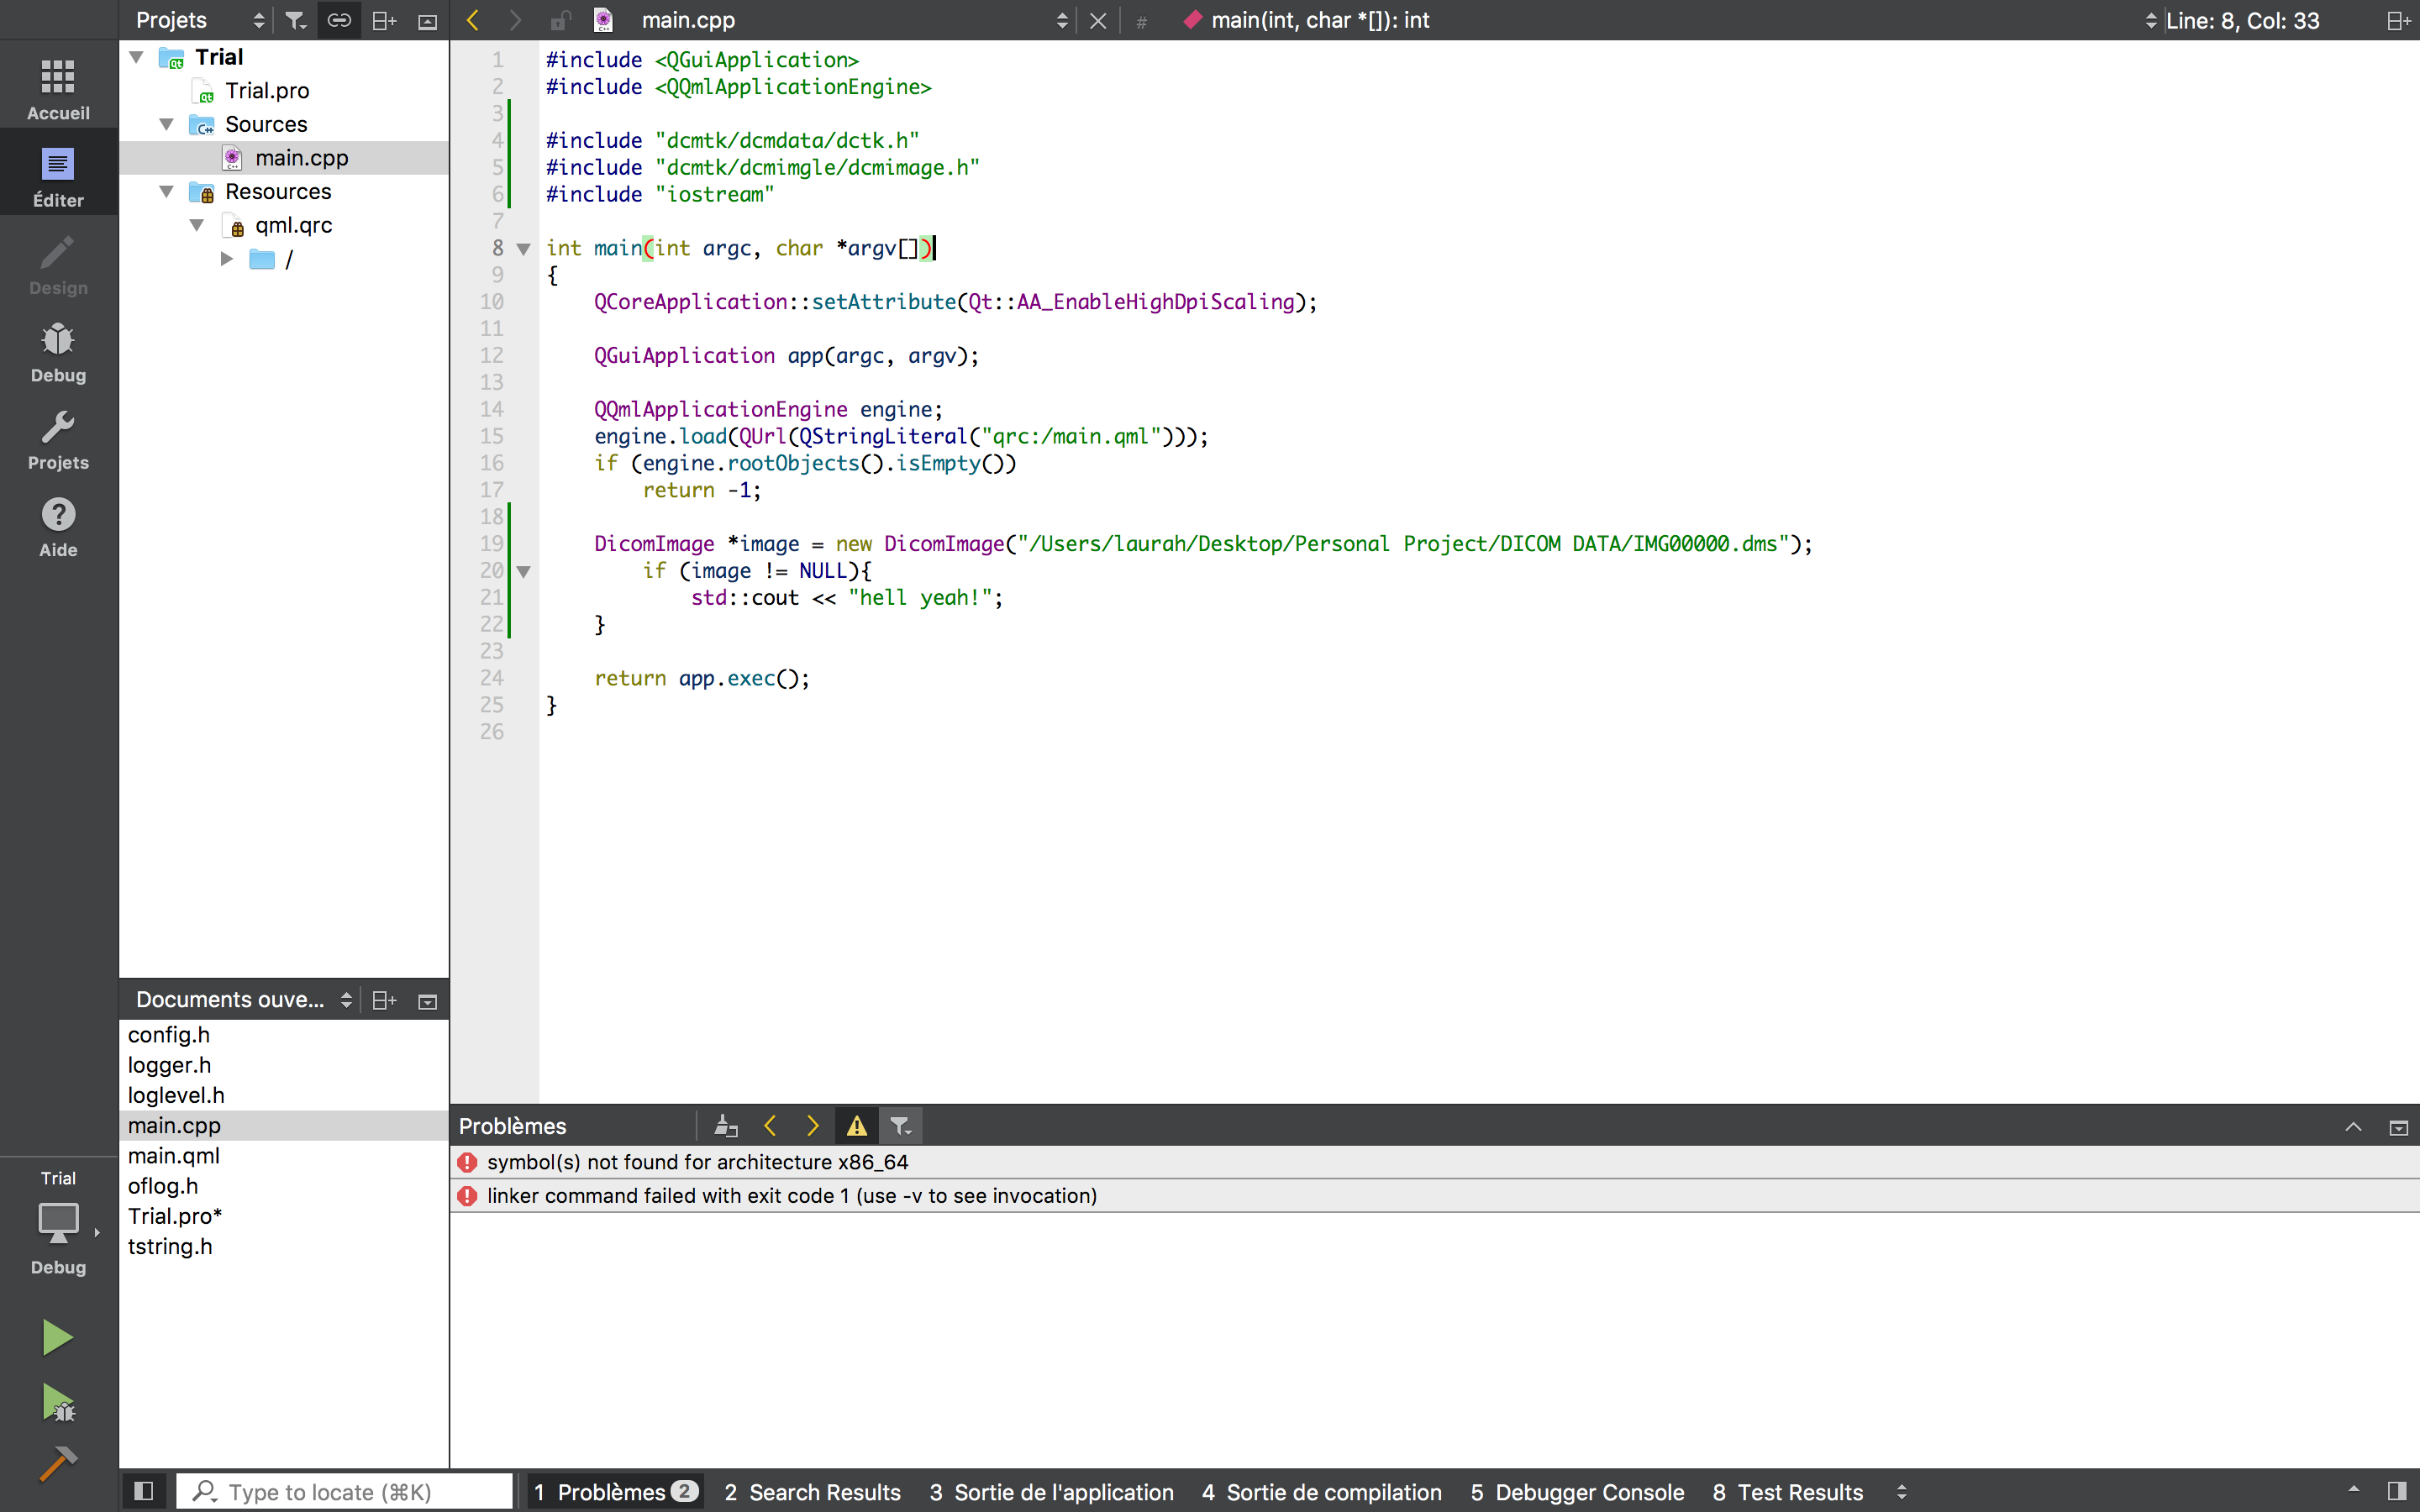
Task: Go to the Accueil welcome screen
Action: tap(58, 90)
